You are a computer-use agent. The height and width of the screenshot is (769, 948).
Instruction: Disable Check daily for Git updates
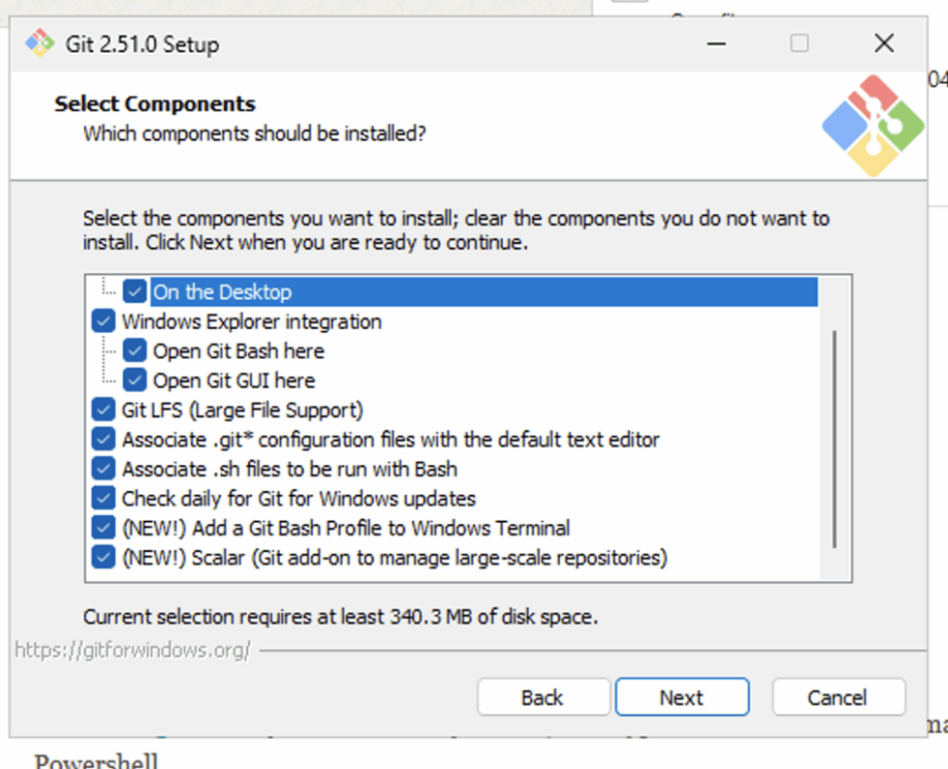(x=104, y=499)
